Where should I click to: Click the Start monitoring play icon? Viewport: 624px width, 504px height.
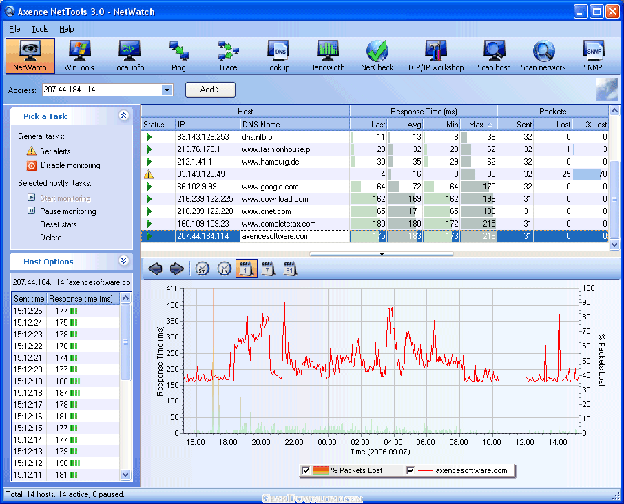(x=32, y=198)
